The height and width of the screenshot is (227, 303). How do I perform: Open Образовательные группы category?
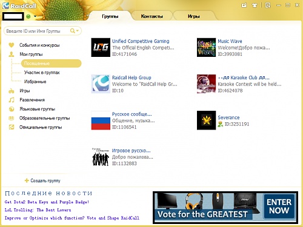45,118
